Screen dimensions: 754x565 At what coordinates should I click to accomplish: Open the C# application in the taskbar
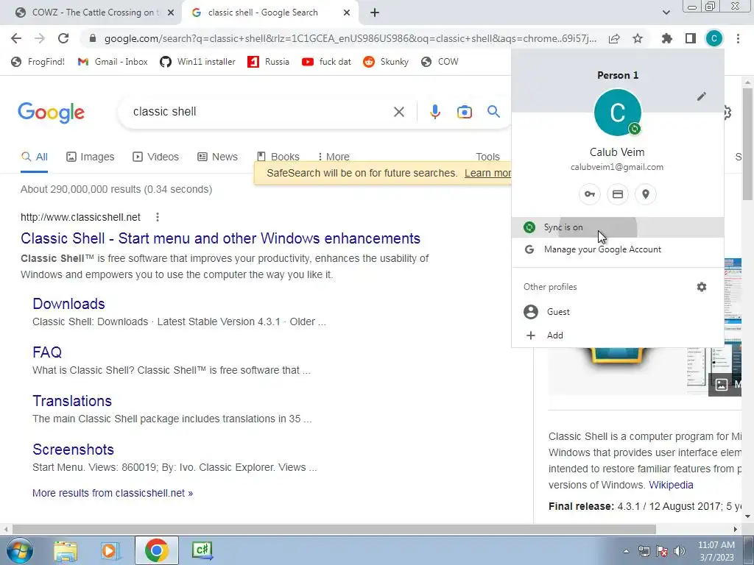click(x=202, y=550)
